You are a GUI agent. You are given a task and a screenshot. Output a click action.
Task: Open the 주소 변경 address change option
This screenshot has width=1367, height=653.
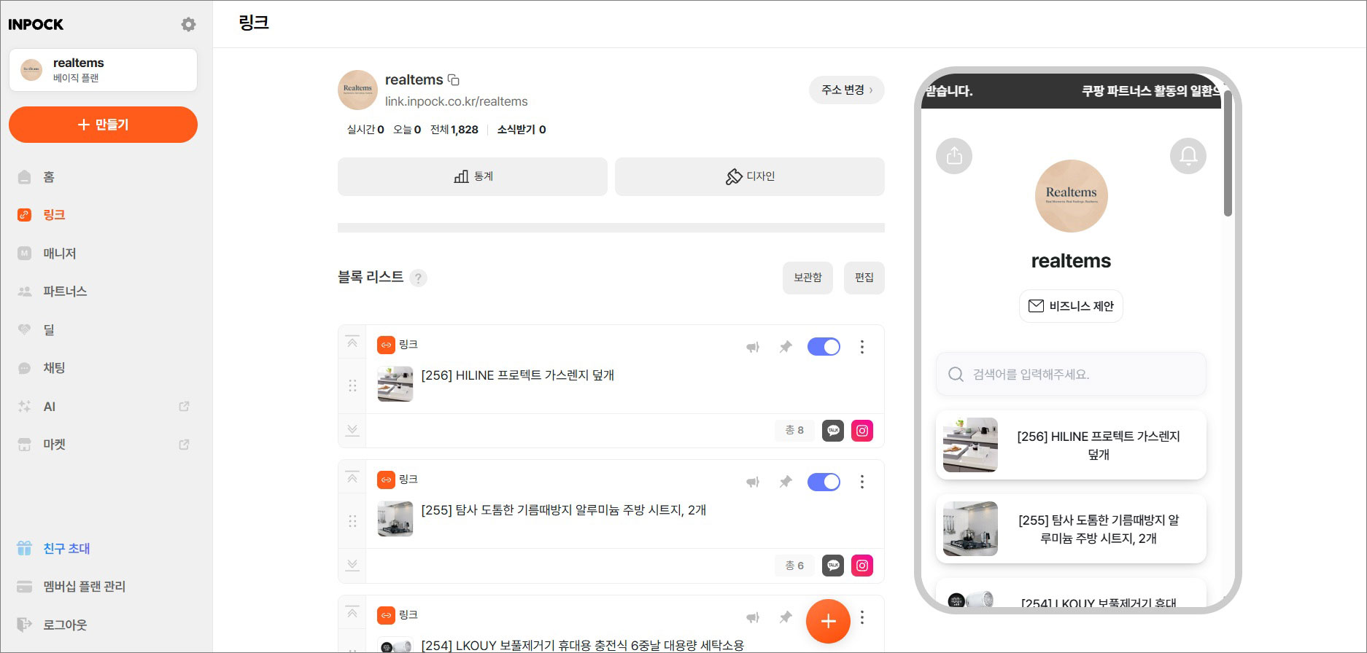(846, 90)
